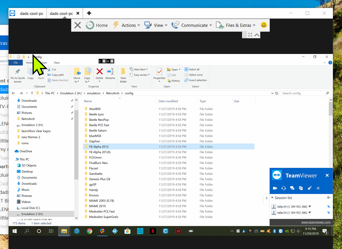Expand the Move to dropdown

tap(77, 75)
